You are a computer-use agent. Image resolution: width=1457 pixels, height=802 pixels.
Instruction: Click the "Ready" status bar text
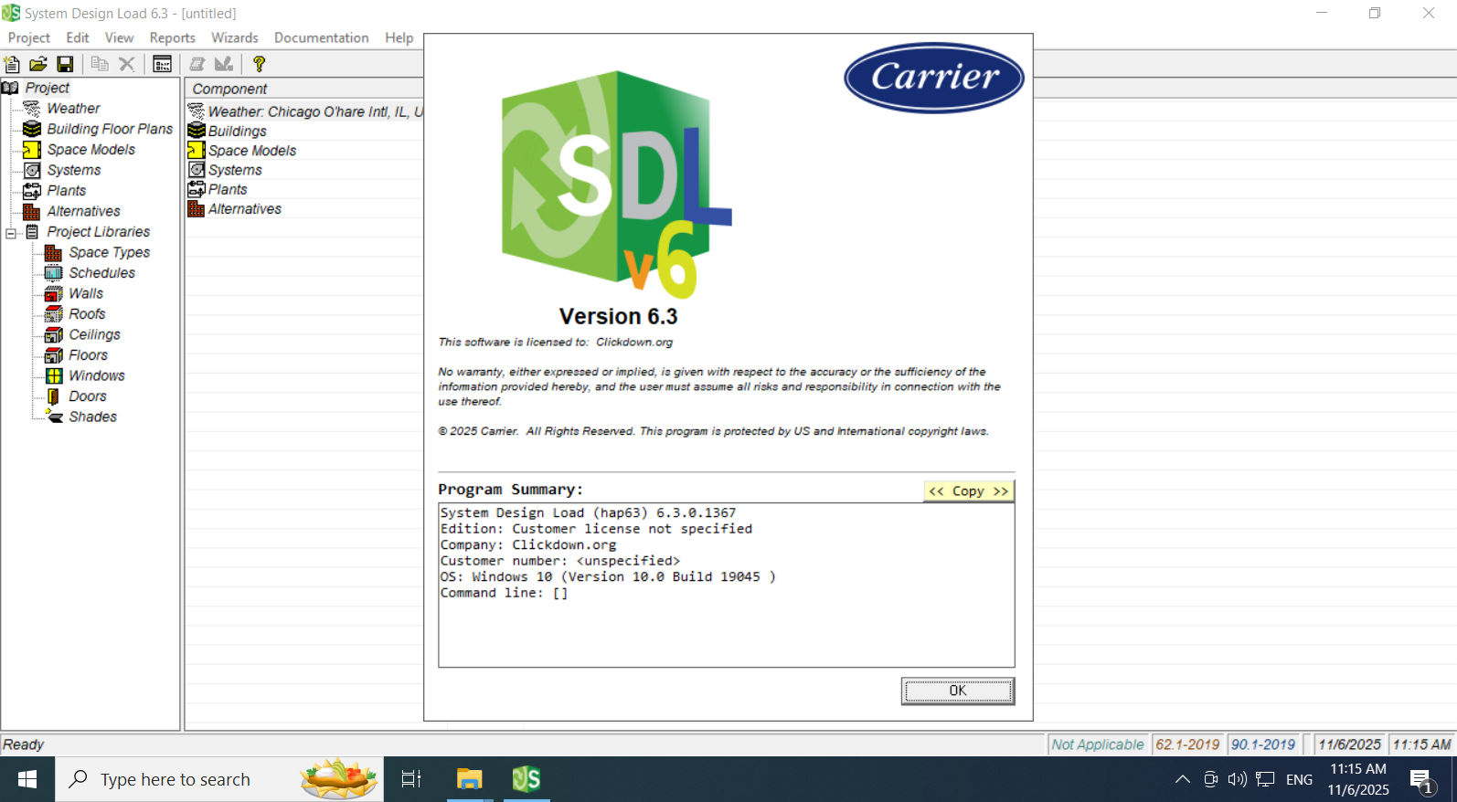(x=23, y=744)
